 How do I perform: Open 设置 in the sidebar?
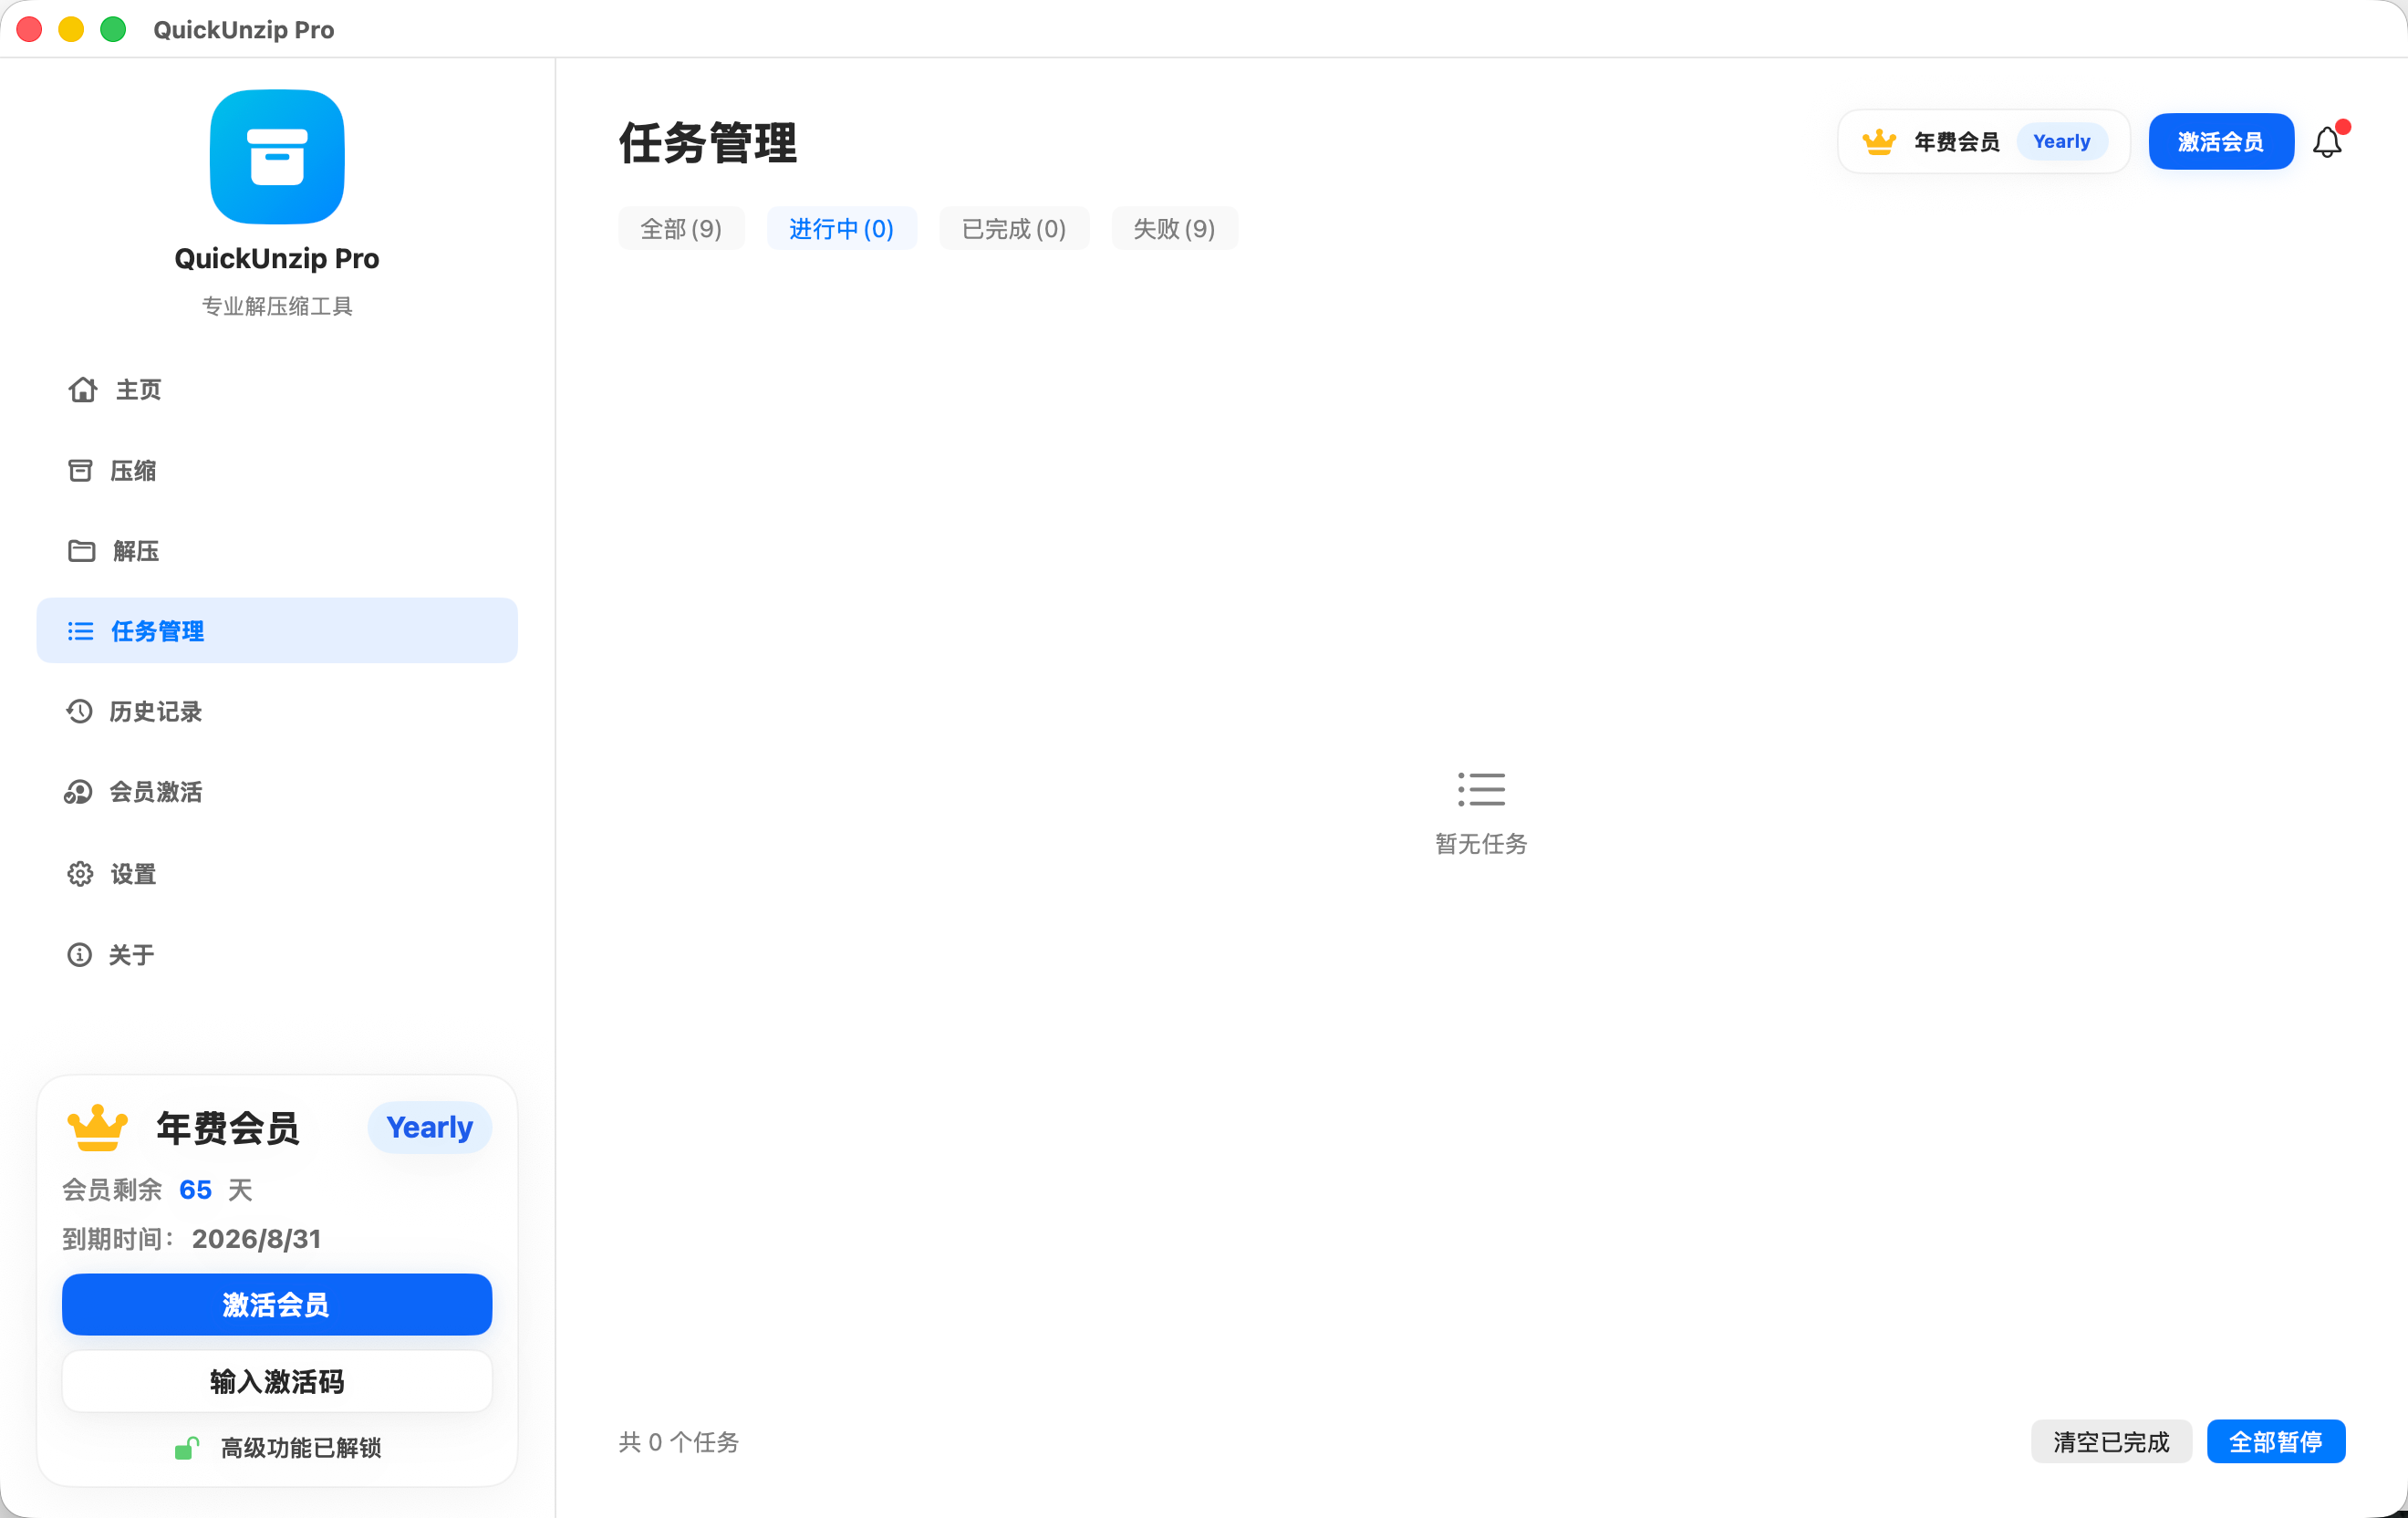pos(277,874)
